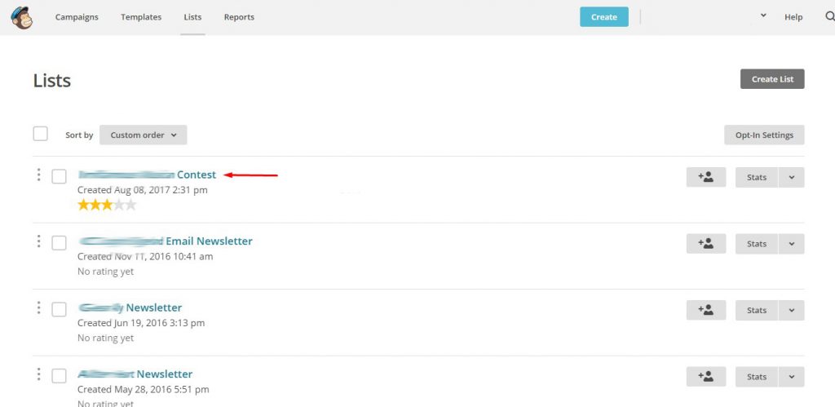Image resolution: width=835 pixels, height=407 pixels.
Task: Go to the Campaigns menu
Action: (77, 17)
